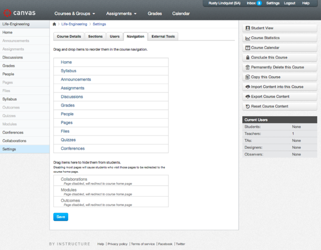Switch to the Users tab
Screen dimensions: 321x250
[x=115, y=36]
